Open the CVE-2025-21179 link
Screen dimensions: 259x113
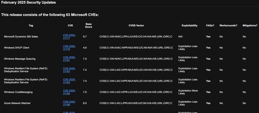click(69, 48)
